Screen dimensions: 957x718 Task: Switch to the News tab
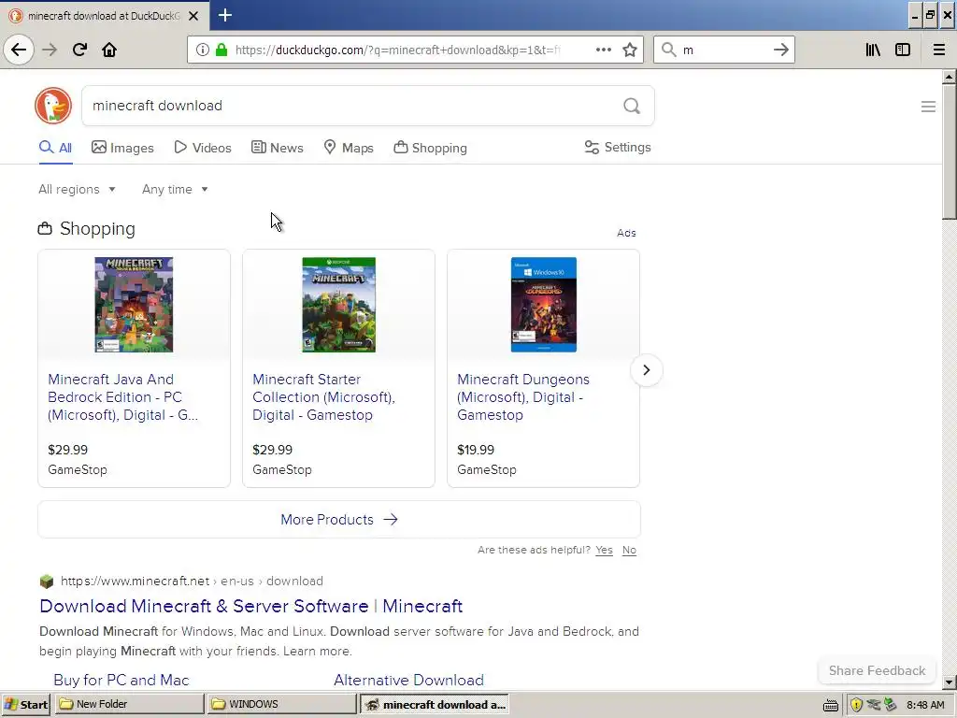tap(277, 148)
